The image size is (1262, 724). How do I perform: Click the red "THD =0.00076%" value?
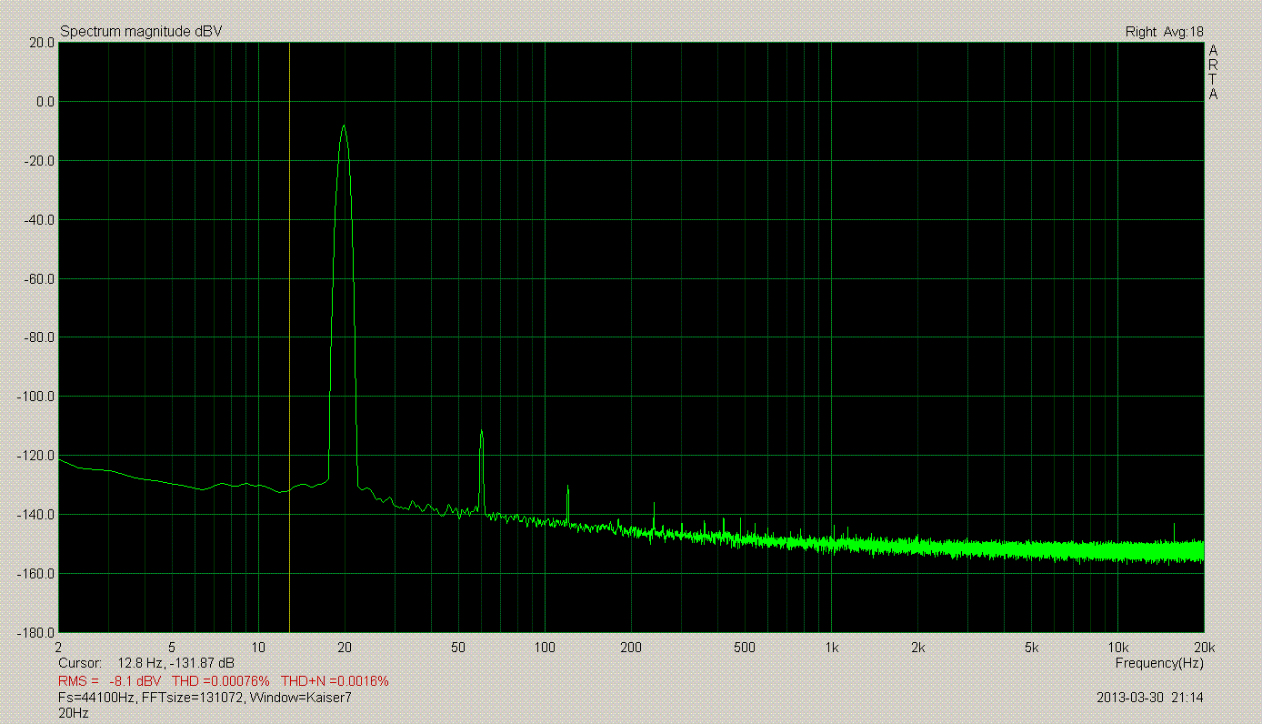(221, 680)
